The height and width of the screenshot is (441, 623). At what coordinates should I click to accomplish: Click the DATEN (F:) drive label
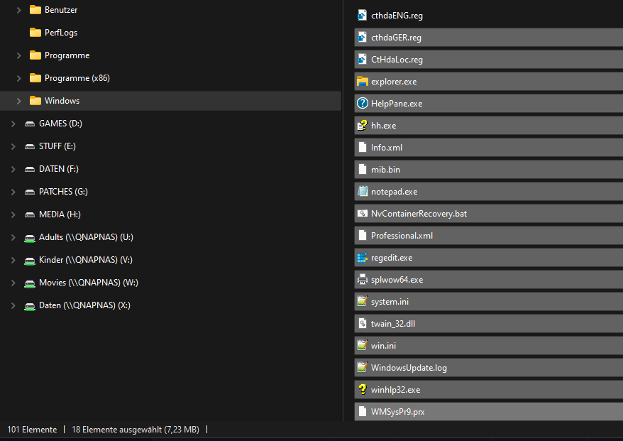tap(59, 169)
